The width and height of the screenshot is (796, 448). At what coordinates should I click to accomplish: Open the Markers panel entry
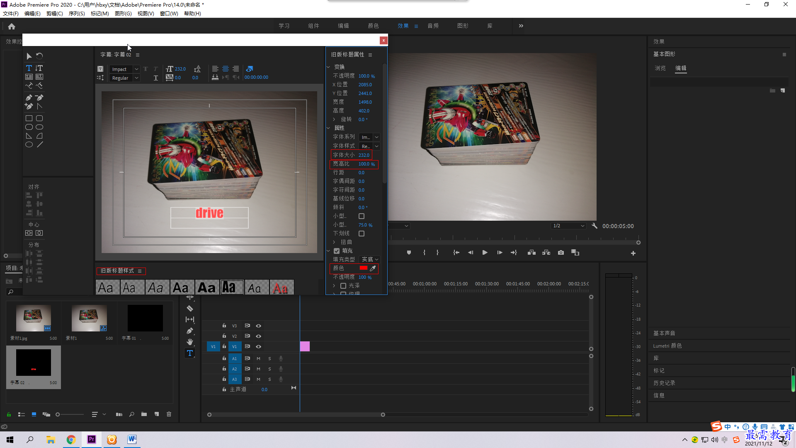pos(659,371)
